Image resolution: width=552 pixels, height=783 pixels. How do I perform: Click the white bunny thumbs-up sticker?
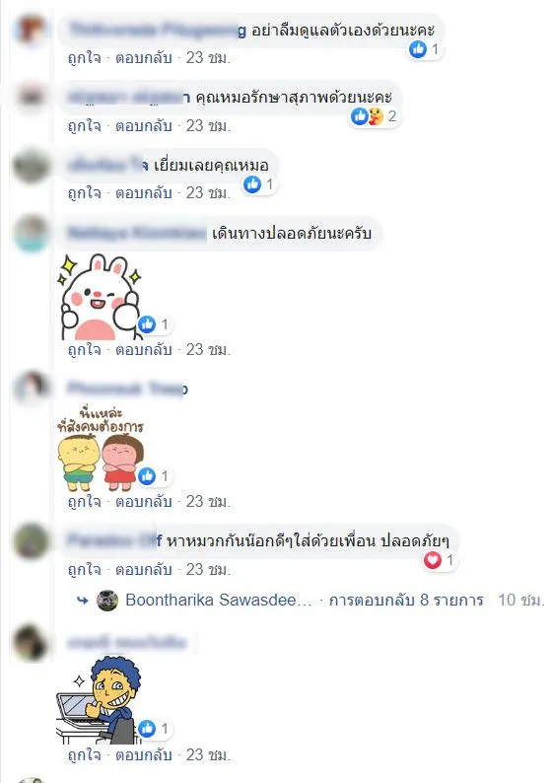point(100,297)
